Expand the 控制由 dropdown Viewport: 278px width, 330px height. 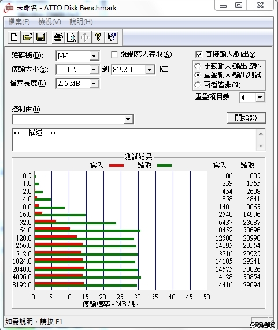pyautogui.click(x=128, y=119)
